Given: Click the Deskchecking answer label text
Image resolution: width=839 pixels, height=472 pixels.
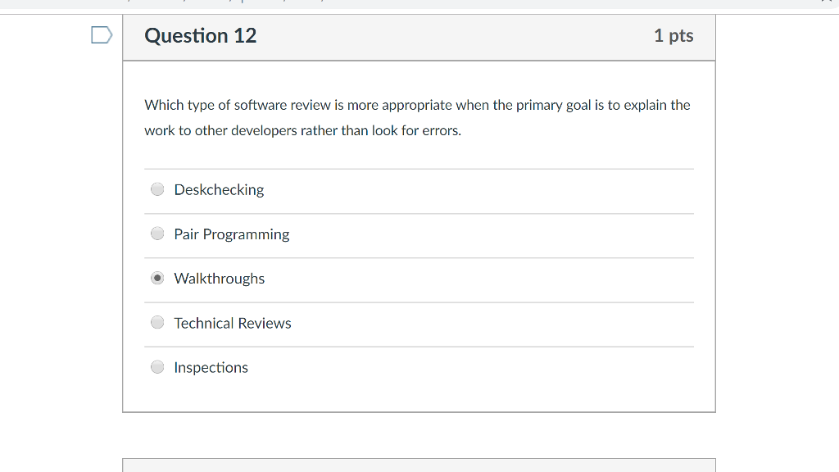Looking at the screenshot, I should (219, 190).
